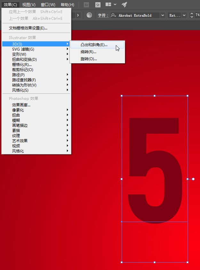Click the font size stepper arrows
The image size is (200, 270).
pos(192,15)
